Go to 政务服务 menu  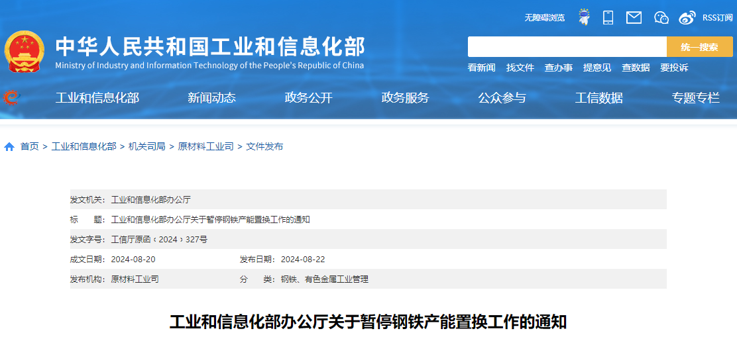[x=405, y=98]
